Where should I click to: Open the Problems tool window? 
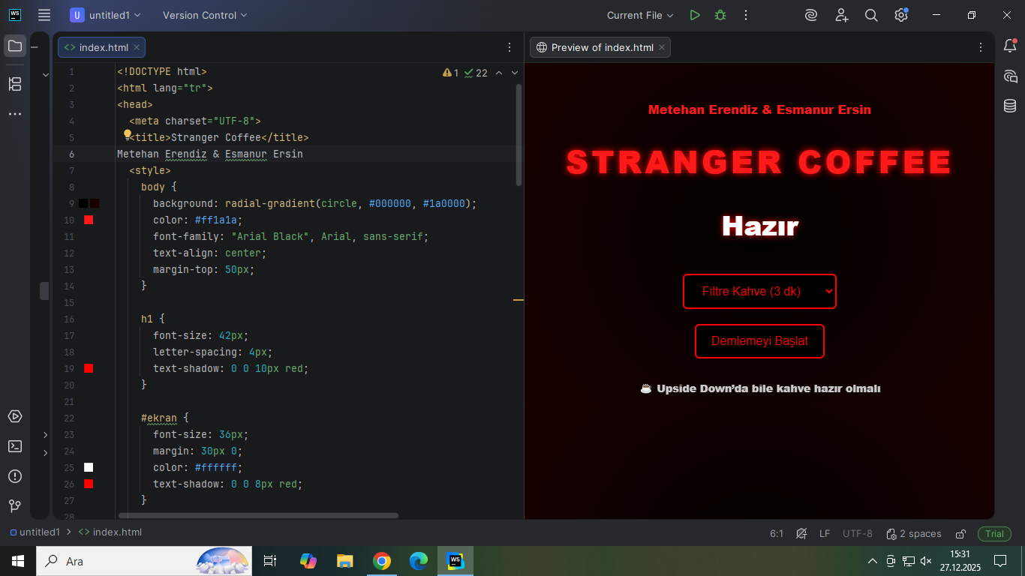tap(15, 476)
